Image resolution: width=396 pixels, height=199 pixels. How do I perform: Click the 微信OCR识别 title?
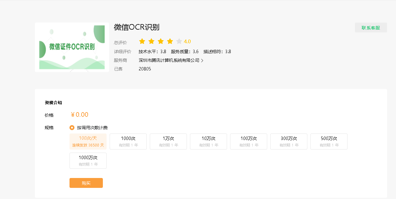137,27
